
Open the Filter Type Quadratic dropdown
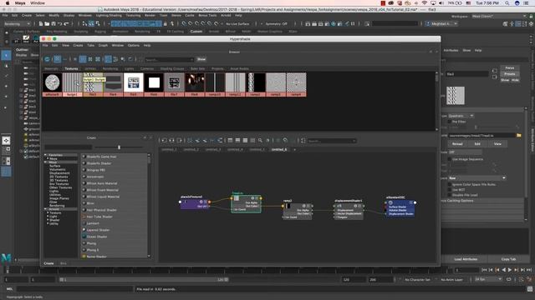point(461,116)
